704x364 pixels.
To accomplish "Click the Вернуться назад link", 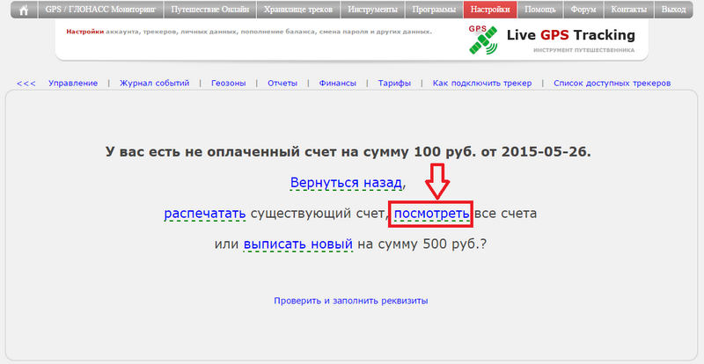I will (347, 183).
